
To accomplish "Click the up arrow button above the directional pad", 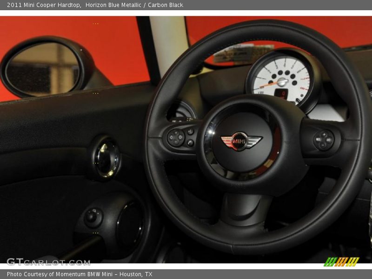I will pyautogui.click(x=176, y=133).
